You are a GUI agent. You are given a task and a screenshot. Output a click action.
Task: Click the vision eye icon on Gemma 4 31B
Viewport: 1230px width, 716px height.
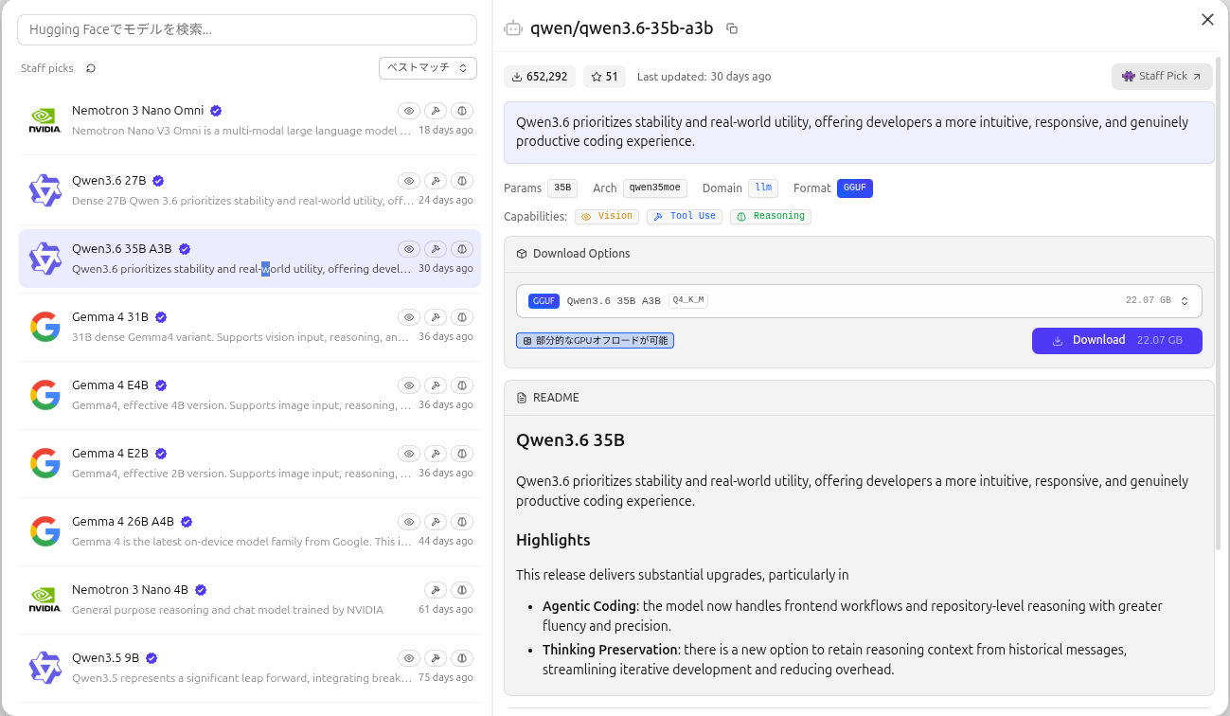(409, 317)
